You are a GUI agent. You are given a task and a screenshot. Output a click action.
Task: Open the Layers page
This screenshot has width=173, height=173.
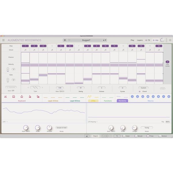point(140,40)
